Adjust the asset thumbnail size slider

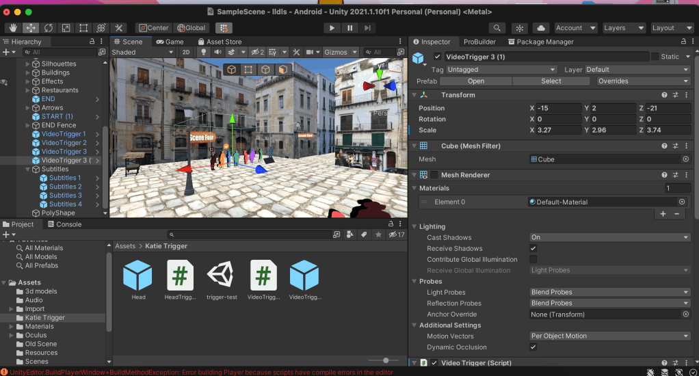tap(386, 360)
